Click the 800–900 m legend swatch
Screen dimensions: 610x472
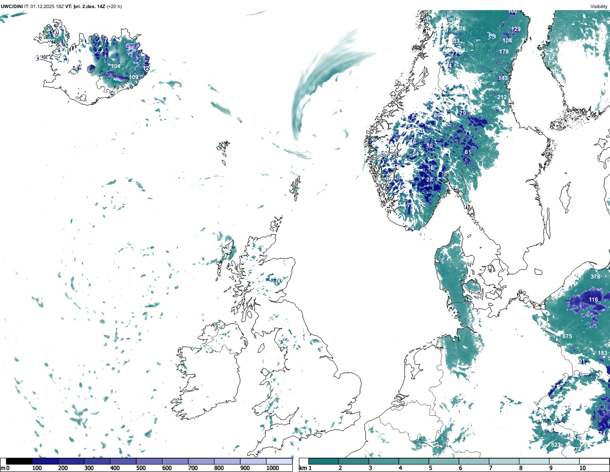[x=227, y=461]
